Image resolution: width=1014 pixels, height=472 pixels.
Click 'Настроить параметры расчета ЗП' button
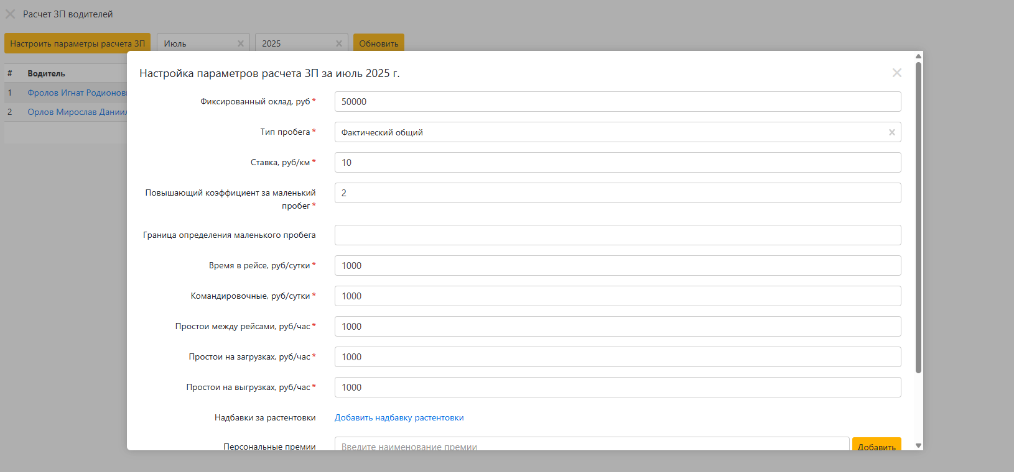tap(77, 43)
